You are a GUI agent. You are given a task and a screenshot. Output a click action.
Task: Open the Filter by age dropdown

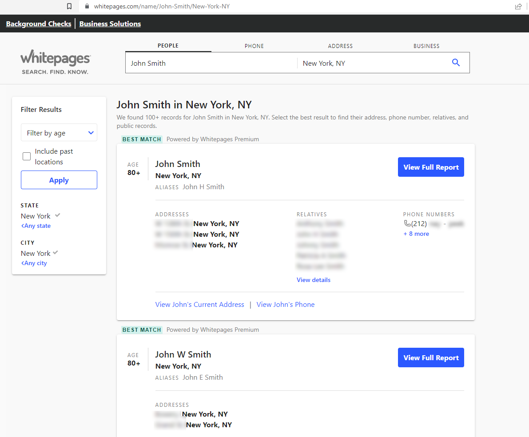(x=59, y=133)
